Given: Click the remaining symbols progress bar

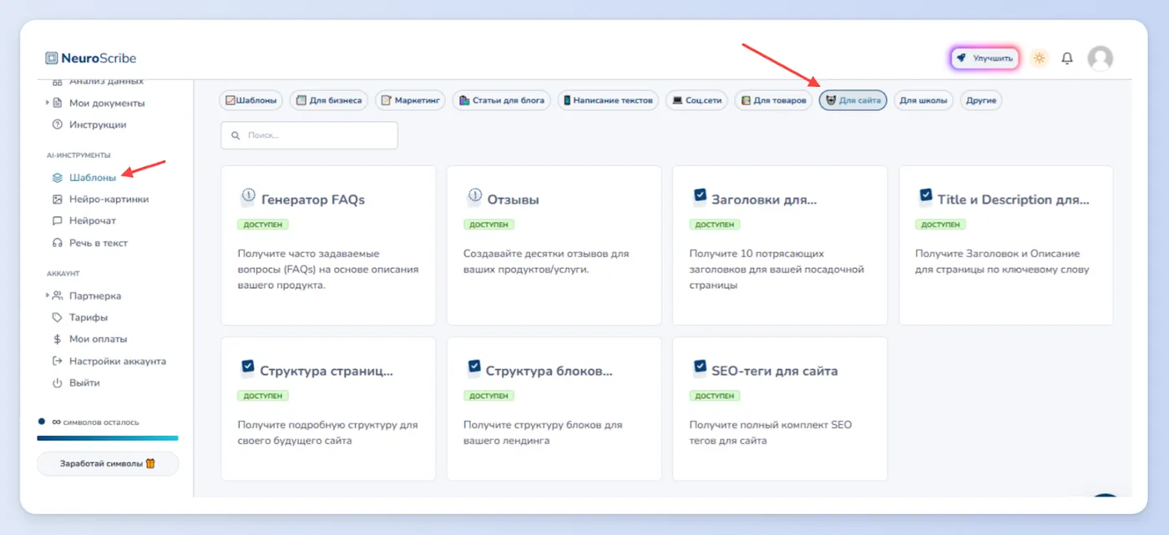Looking at the screenshot, I should tap(108, 437).
